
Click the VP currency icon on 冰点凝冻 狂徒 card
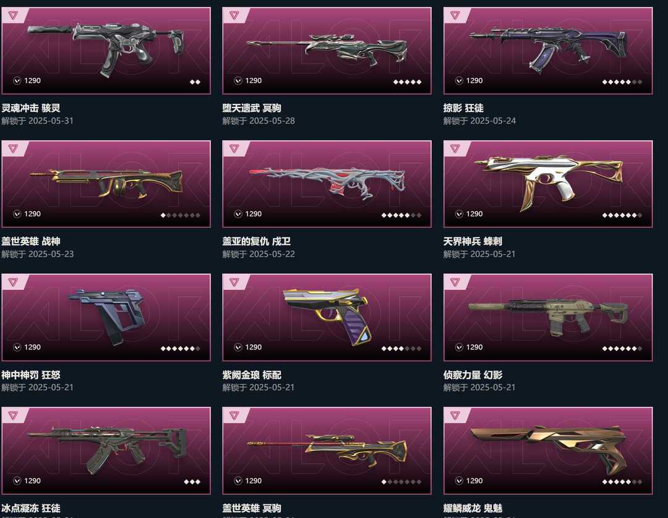tap(17, 480)
